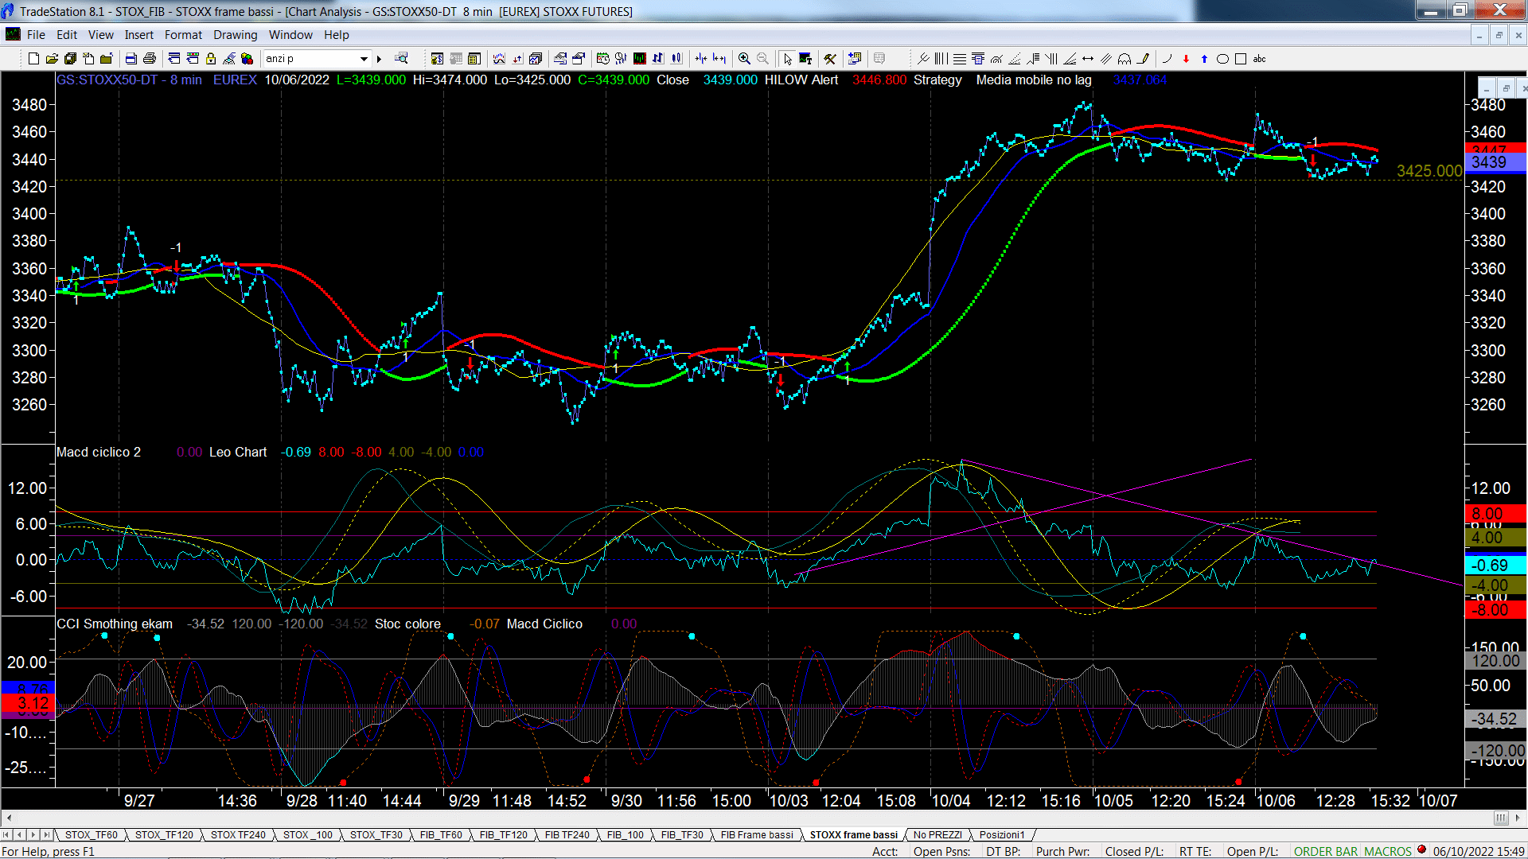This screenshot has height=859, width=1528.
Task: Switch to the STOX TF240 tab
Action: pyautogui.click(x=238, y=835)
